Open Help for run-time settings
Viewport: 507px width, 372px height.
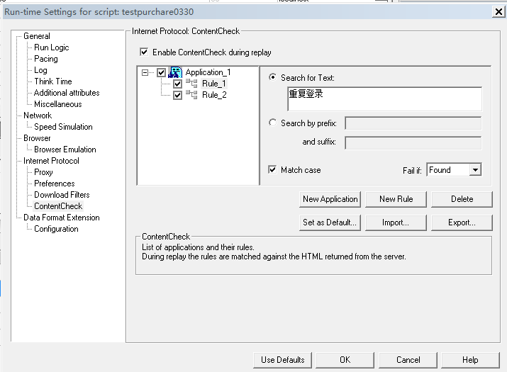(x=470, y=360)
